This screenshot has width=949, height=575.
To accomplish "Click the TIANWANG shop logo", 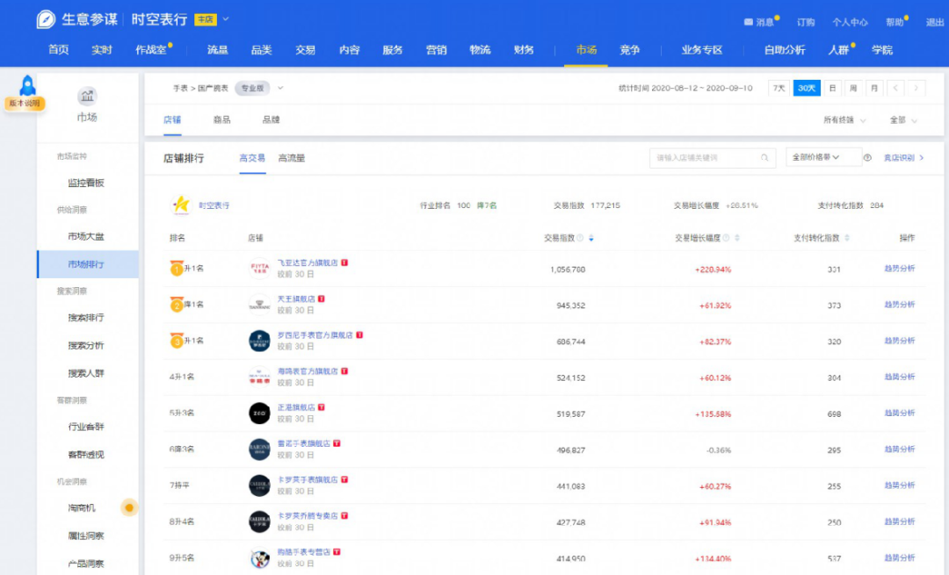I will (x=259, y=304).
